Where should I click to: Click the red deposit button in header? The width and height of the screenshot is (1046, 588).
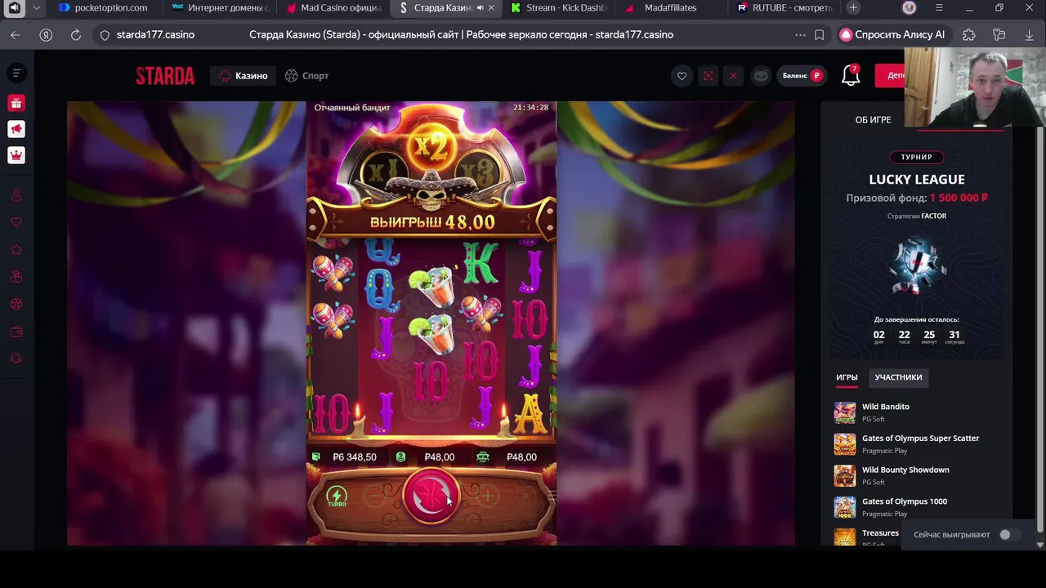(891, 76)
